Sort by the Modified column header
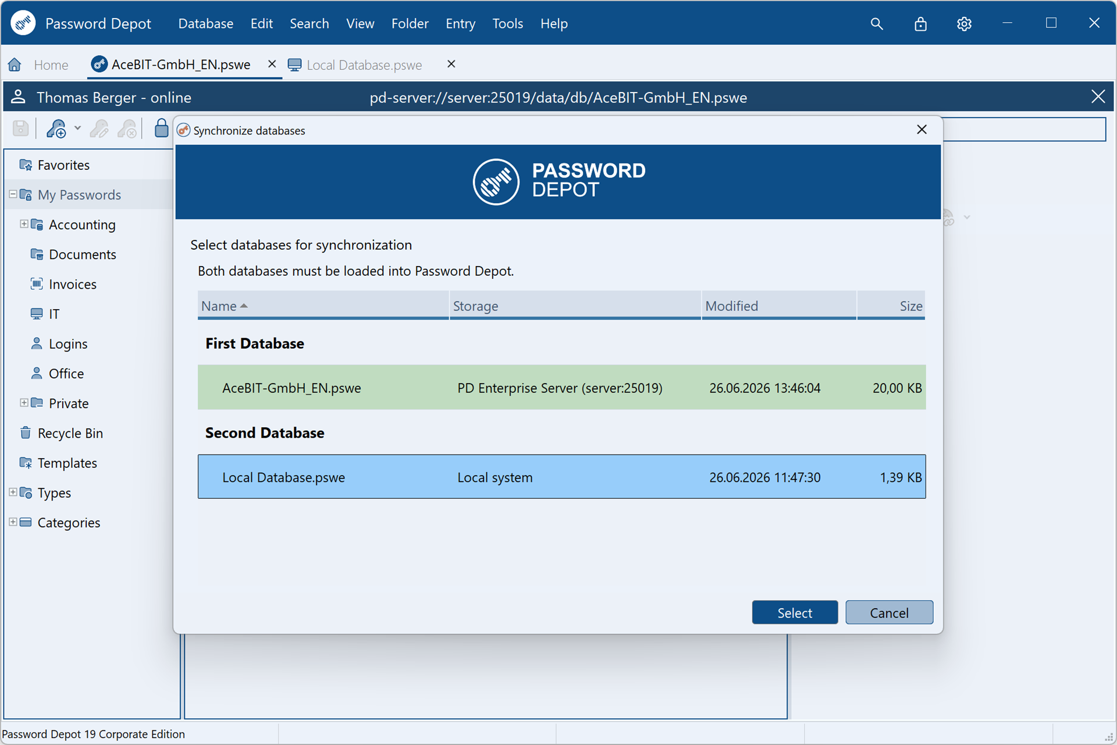Viewport: 1117px width, 745px height. [x=778, y=306]
